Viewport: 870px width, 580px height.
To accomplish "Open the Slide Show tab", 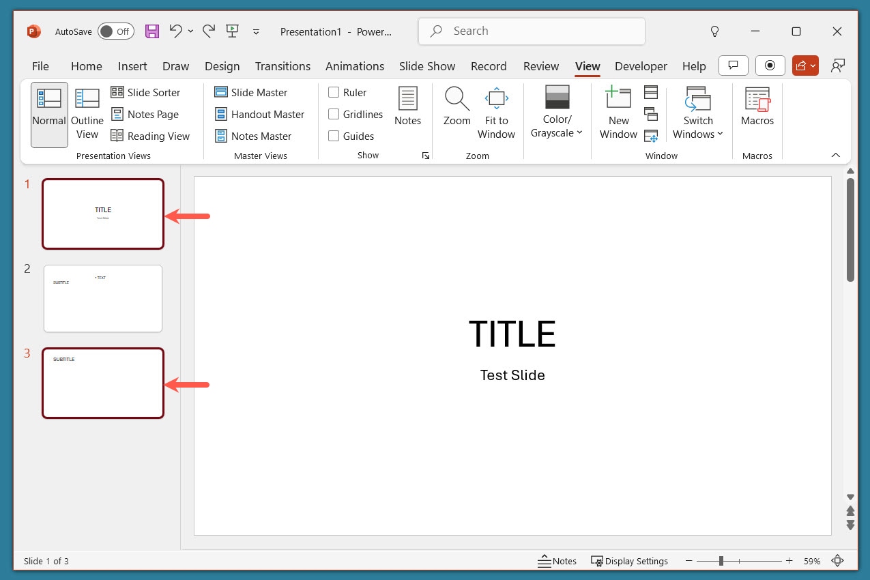I will point(427,66).
